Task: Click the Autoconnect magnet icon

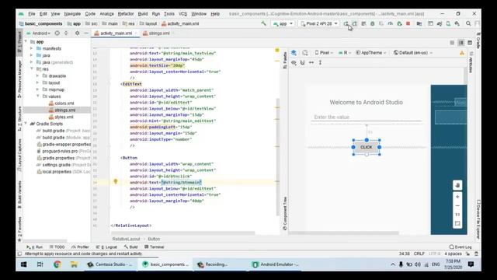Action: 302,62
